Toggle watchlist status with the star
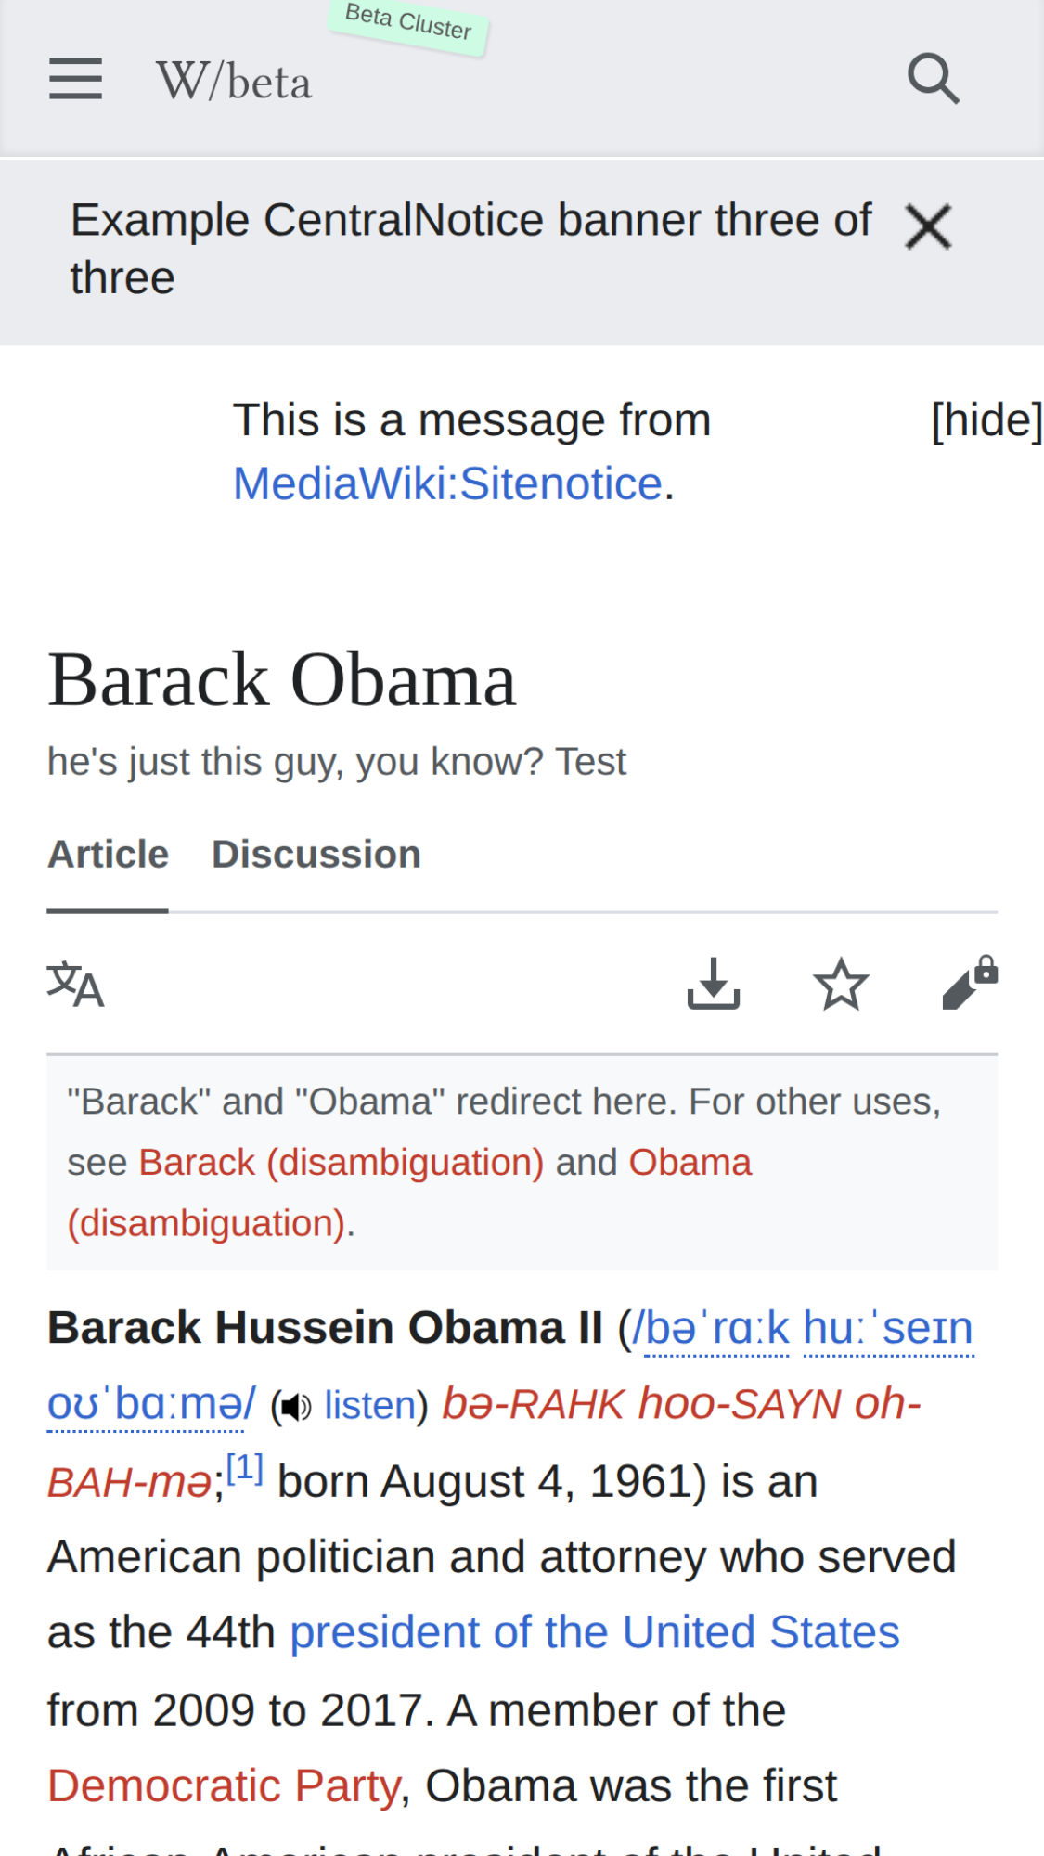 pos(841,984)
